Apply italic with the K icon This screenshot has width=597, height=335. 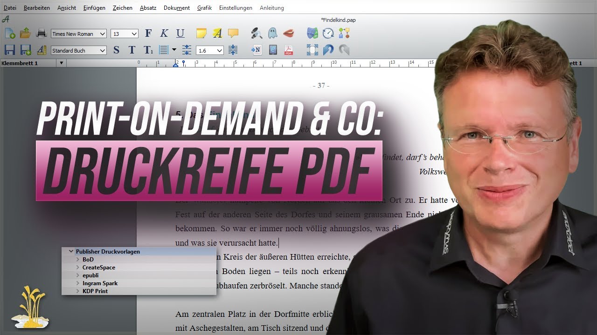pos(164,33)
